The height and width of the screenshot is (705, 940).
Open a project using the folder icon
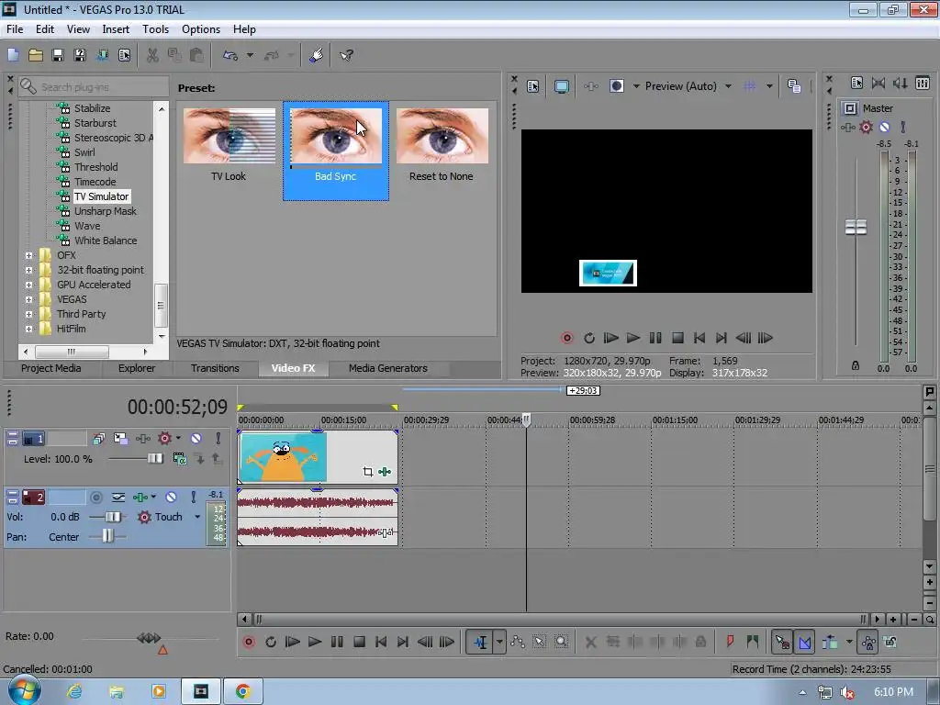click(x=36, y=55)
